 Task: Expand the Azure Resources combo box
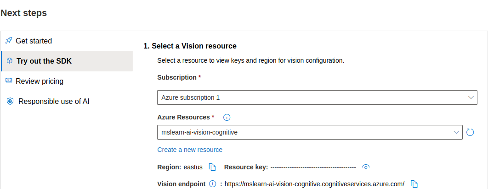456,132
